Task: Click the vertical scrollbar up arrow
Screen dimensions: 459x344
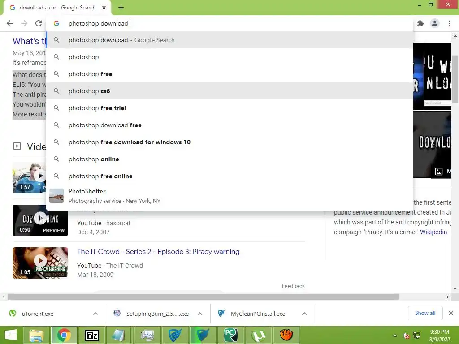Action: coord(455,36)
